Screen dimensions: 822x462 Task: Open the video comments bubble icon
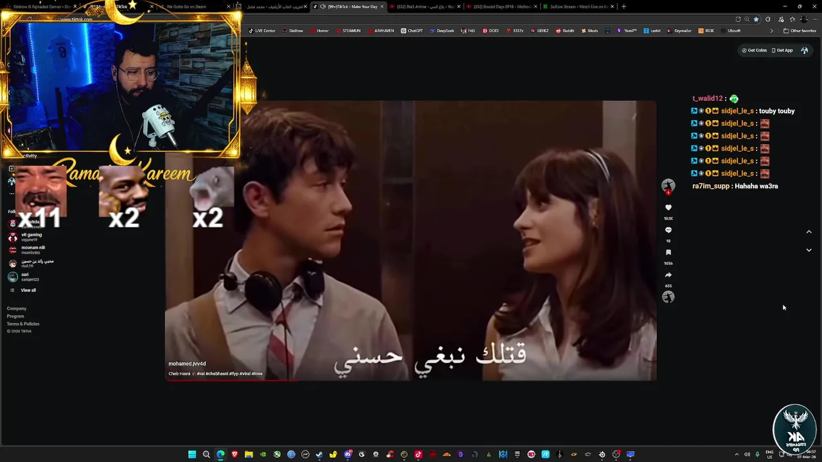(668, 230)
